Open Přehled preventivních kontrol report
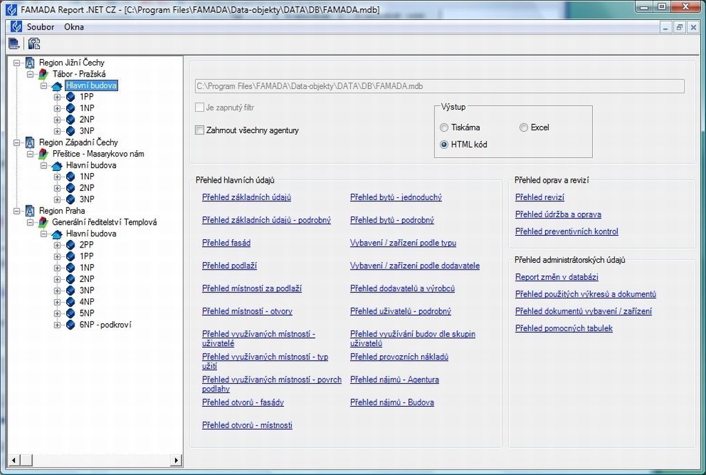706x475 pixels. tap(567, 232)
